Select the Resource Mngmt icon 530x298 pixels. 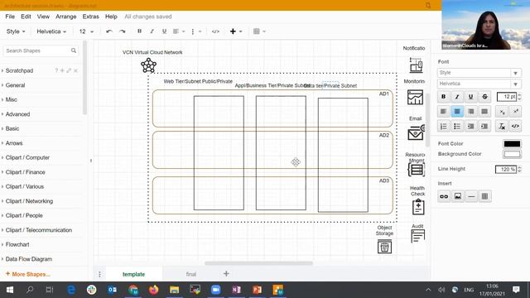click(x=416, y=170)
